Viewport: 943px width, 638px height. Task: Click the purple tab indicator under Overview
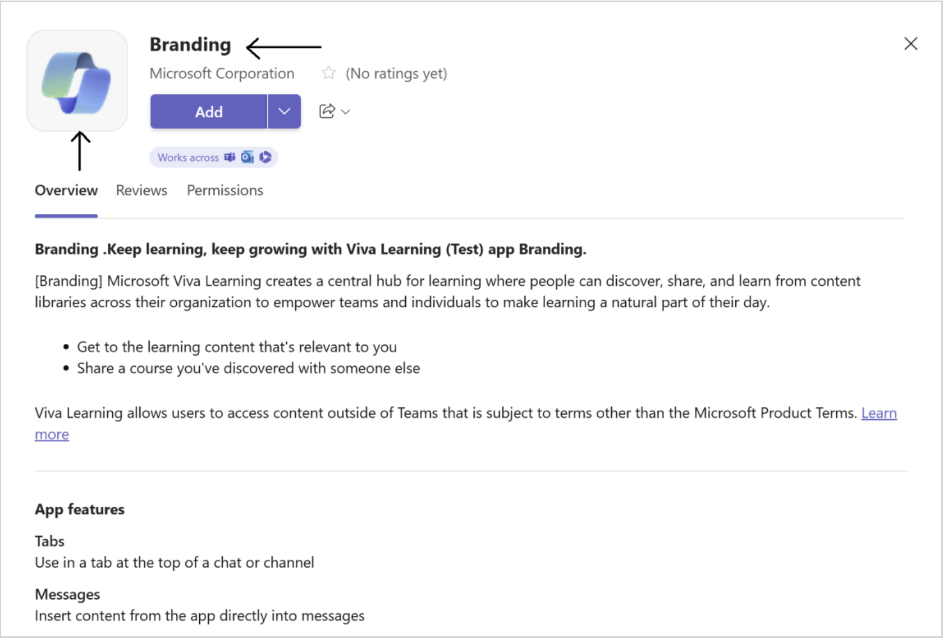(66, 215)
